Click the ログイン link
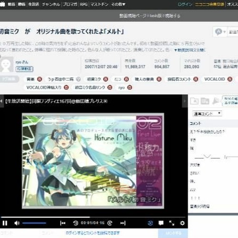 coord(185,4)
